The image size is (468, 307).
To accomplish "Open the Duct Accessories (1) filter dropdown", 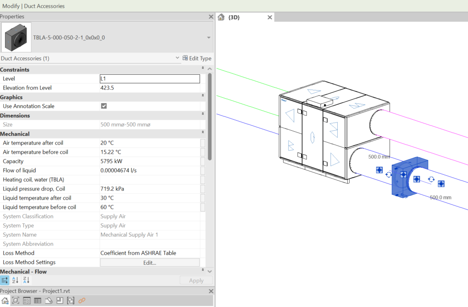I will tap(178, 58).
